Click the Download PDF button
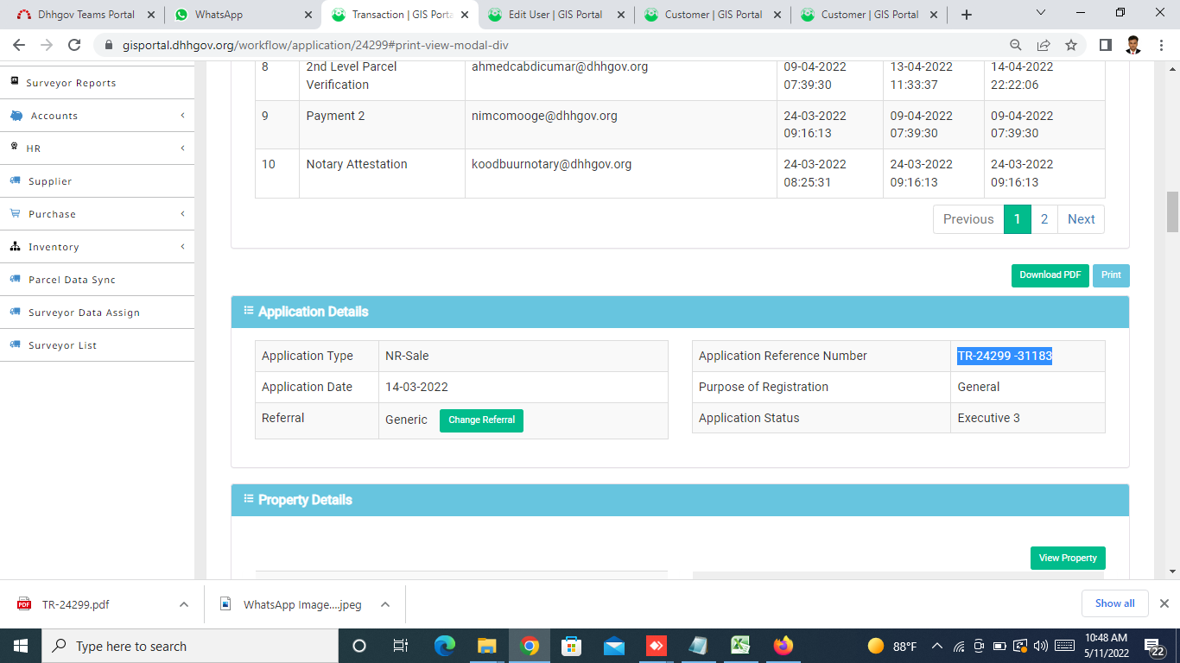This screenshot has height=663, width=1180. click(x=1050, y=275)
